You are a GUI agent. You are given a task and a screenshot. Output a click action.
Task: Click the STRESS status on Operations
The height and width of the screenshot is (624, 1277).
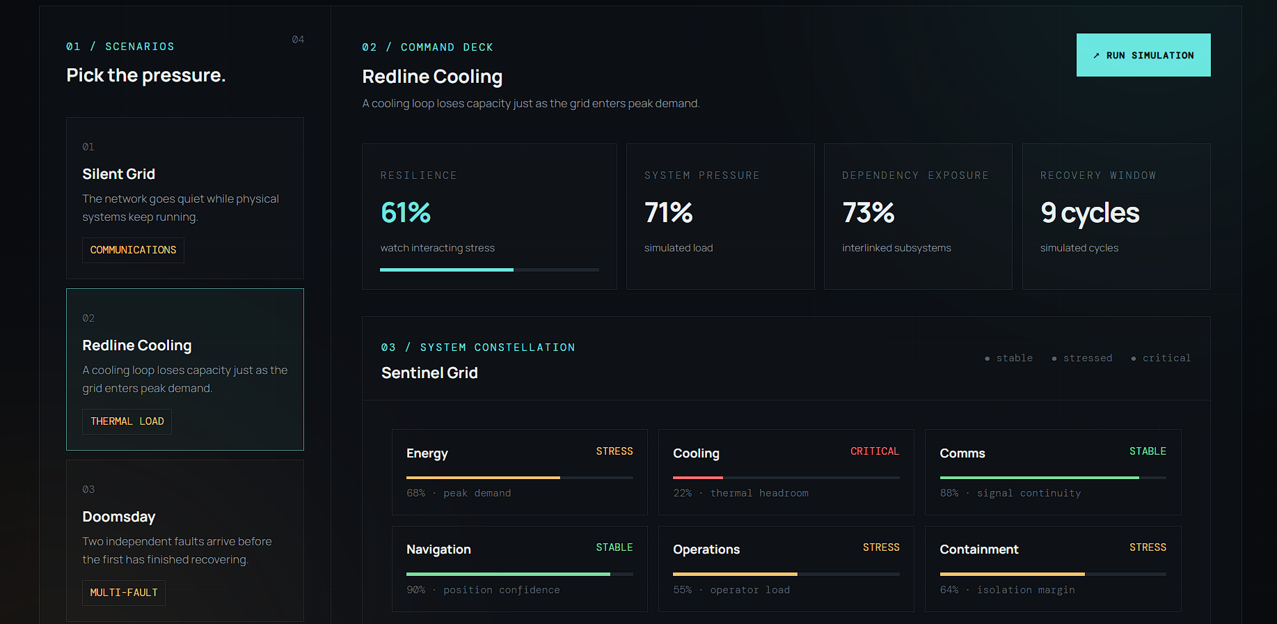pyautogui.click(x=881, y=547)
